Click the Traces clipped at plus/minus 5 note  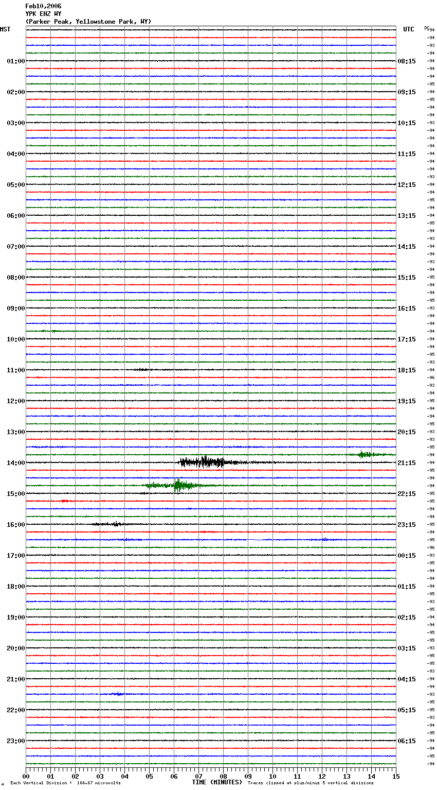(x=311, y=783)
